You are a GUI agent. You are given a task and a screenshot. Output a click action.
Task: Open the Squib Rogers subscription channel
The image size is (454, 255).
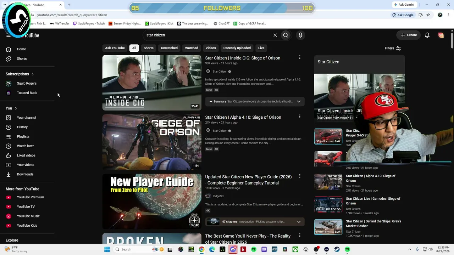[x=27, y=84]
